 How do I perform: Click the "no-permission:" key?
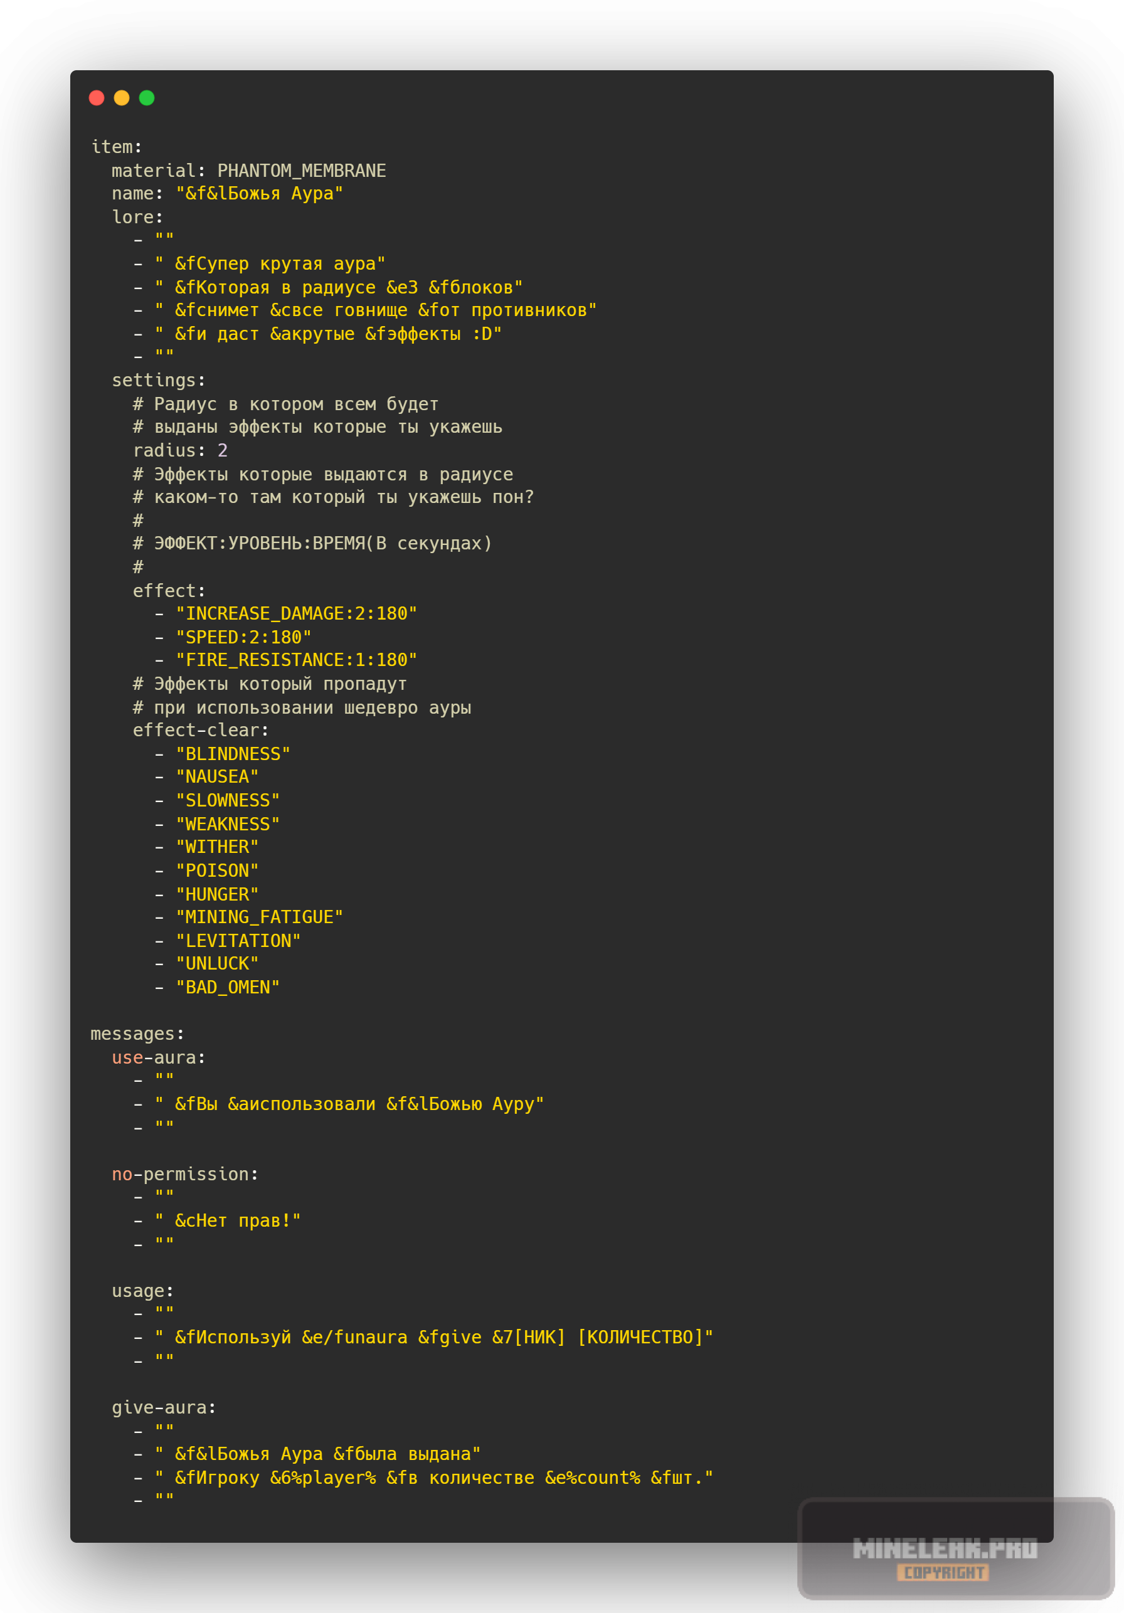(x=185, y=1174)
